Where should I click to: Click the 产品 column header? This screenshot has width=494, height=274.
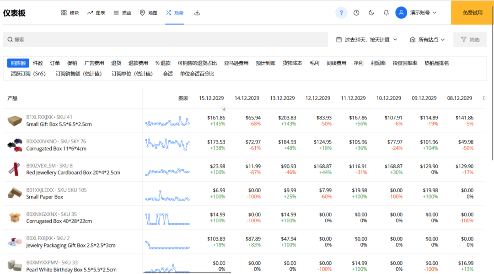click(x=13, y=98)
